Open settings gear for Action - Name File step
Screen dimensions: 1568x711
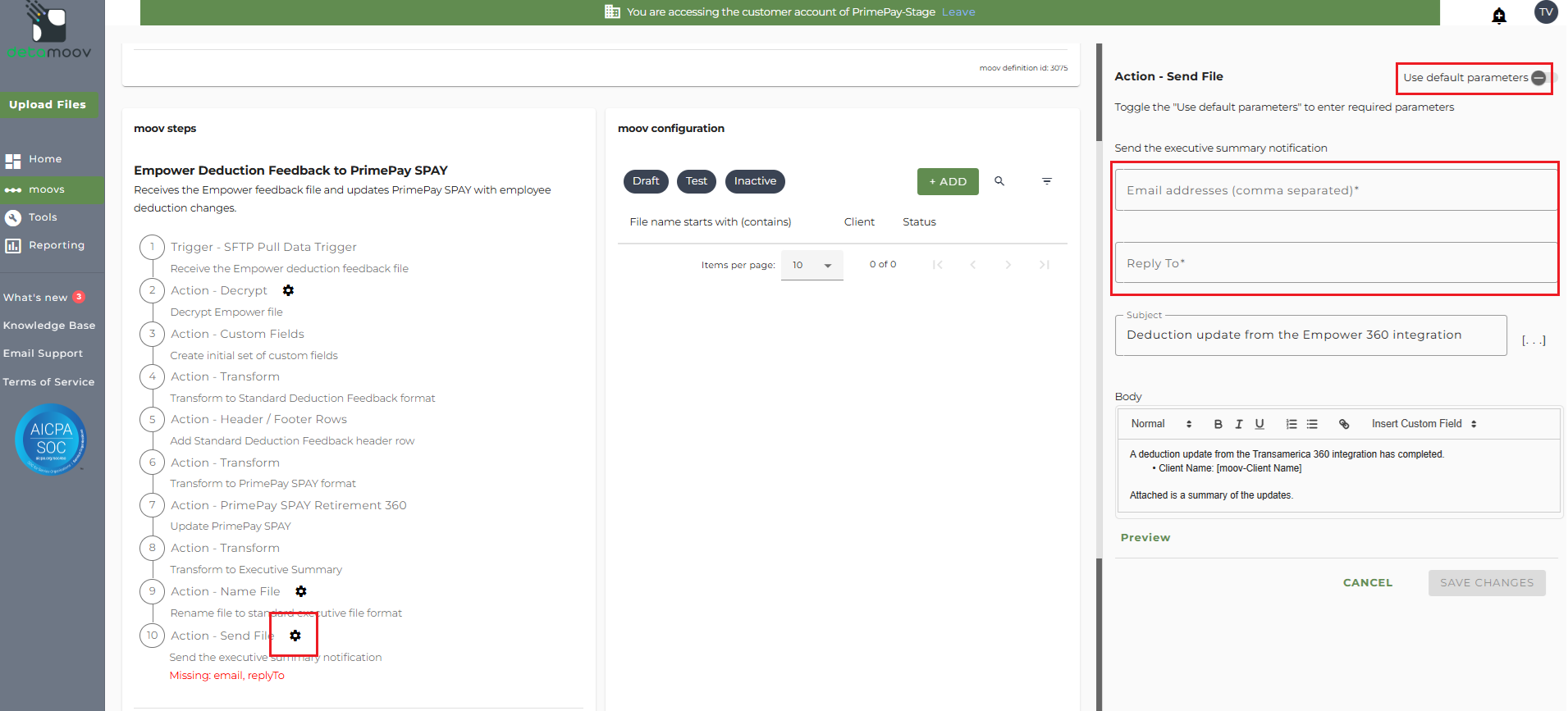pyautogui.click(x=301, y=591)
